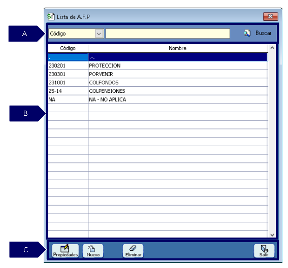288x268 pixels.
Task: Select the NA - NO APLICA row
Action: [158, 99]
